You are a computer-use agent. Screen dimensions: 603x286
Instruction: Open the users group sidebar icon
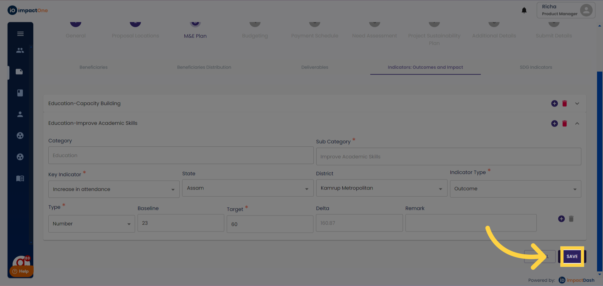(x=20, y=50)
